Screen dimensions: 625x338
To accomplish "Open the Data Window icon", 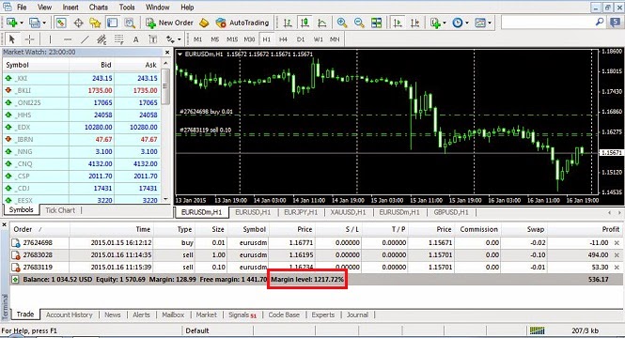I will [x=78, y=23].
